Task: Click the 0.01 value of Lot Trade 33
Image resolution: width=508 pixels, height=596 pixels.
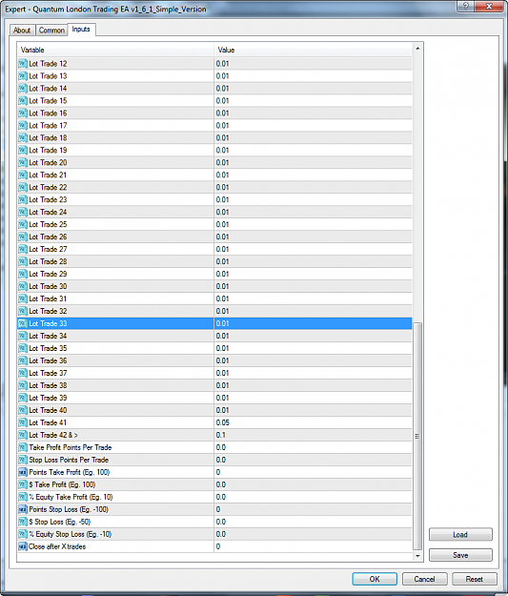Action: pyautogui.click(x=223, y=323)
